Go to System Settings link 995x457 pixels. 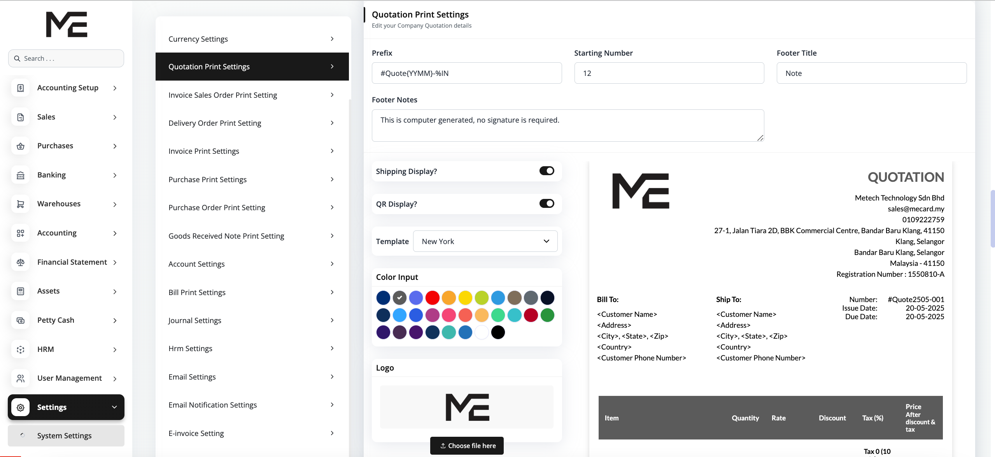64,436
